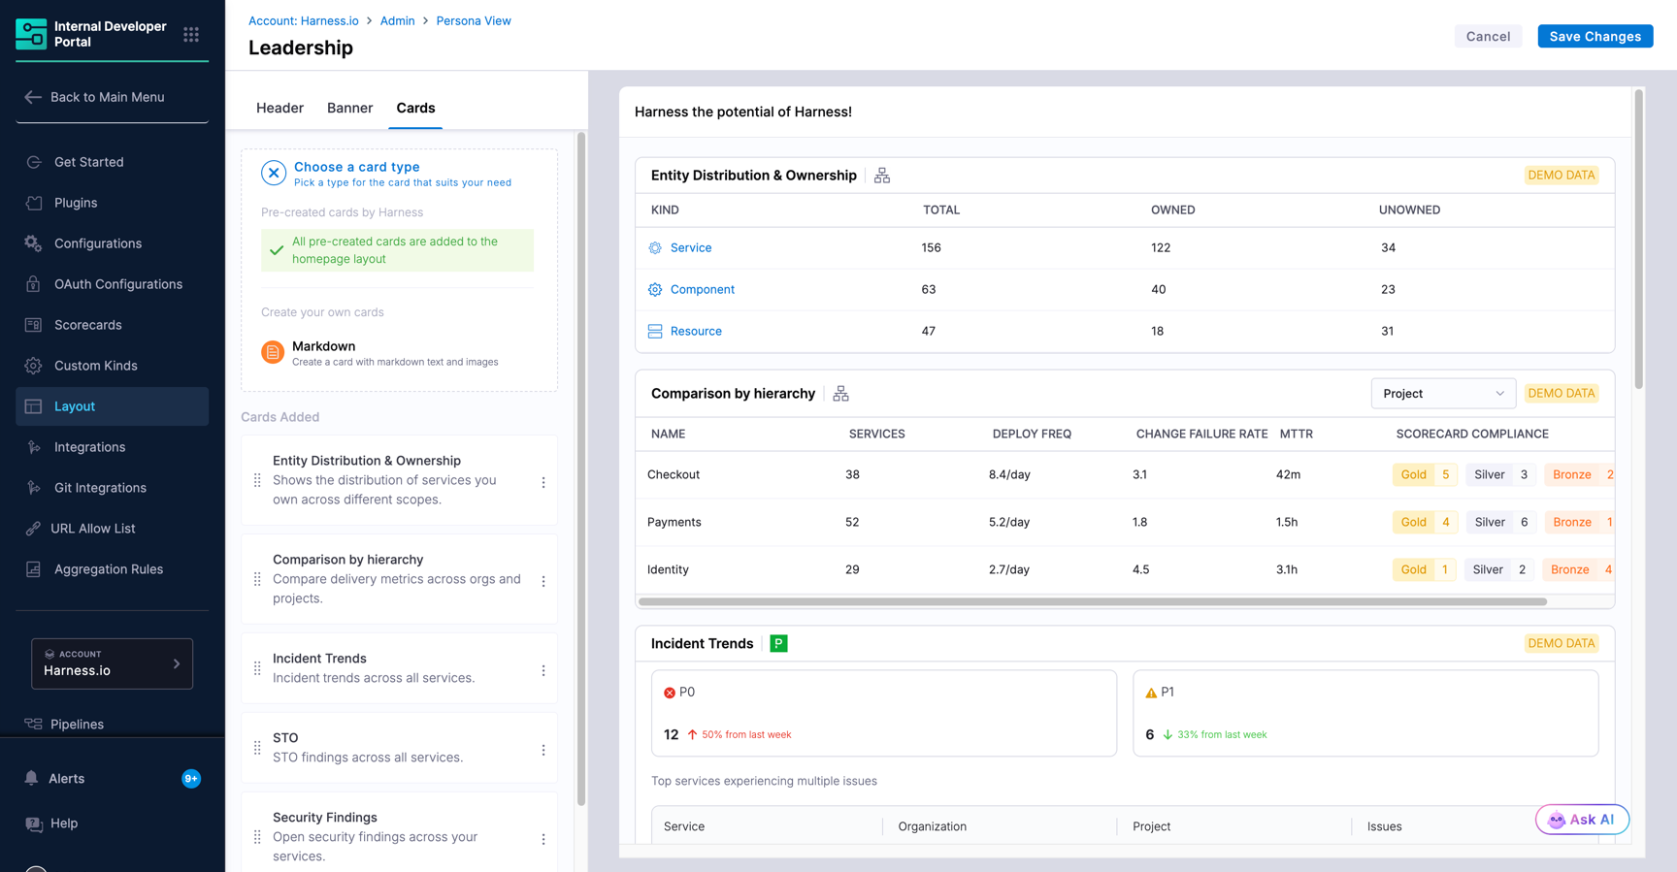Open the Ask AI assistant
The height and width of the screenshot is (872, 1677).
(1582, 820)
